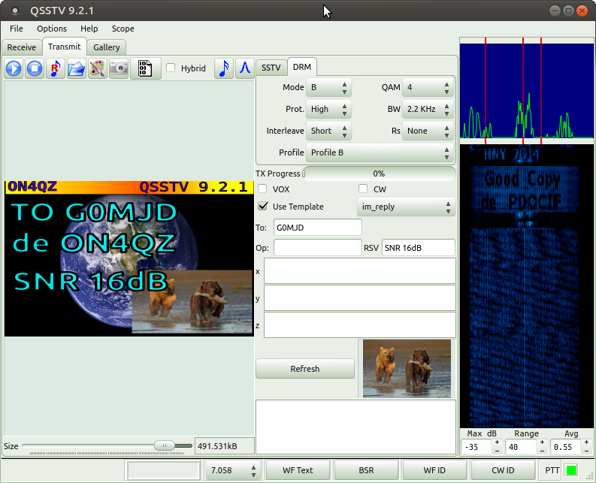Click the blue sweep wave icon
The width and height of the screenshot is (596, 483).
(244, 68)
